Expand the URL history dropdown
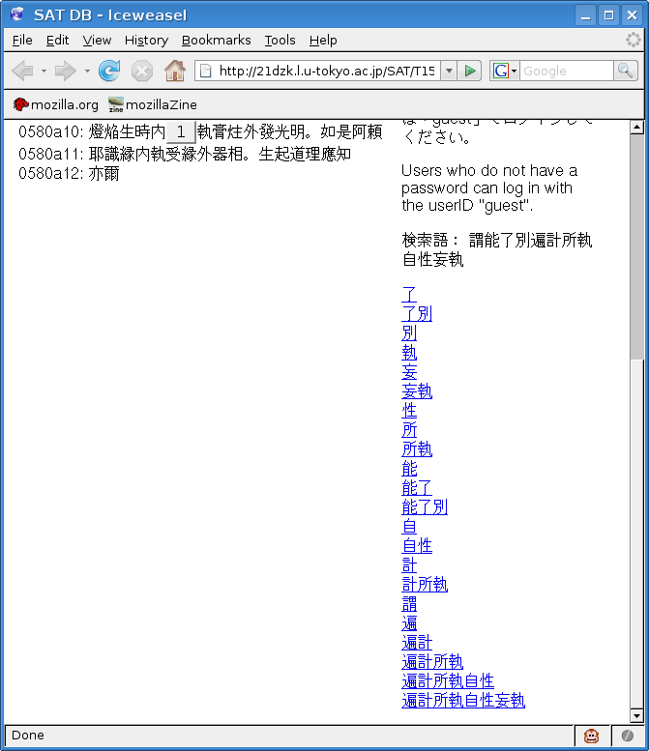 tap(449, 71)
